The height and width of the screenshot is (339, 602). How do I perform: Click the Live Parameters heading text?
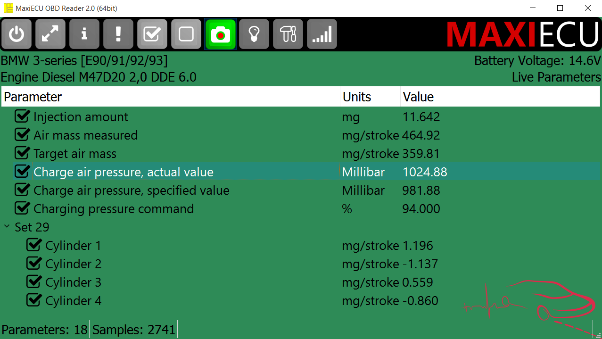pyautogui.click(x=556, y=77)
